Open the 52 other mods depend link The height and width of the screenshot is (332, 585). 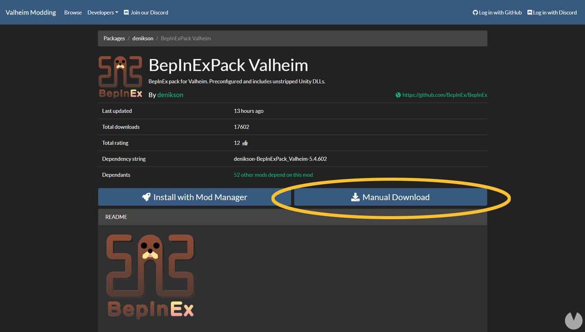273,175
